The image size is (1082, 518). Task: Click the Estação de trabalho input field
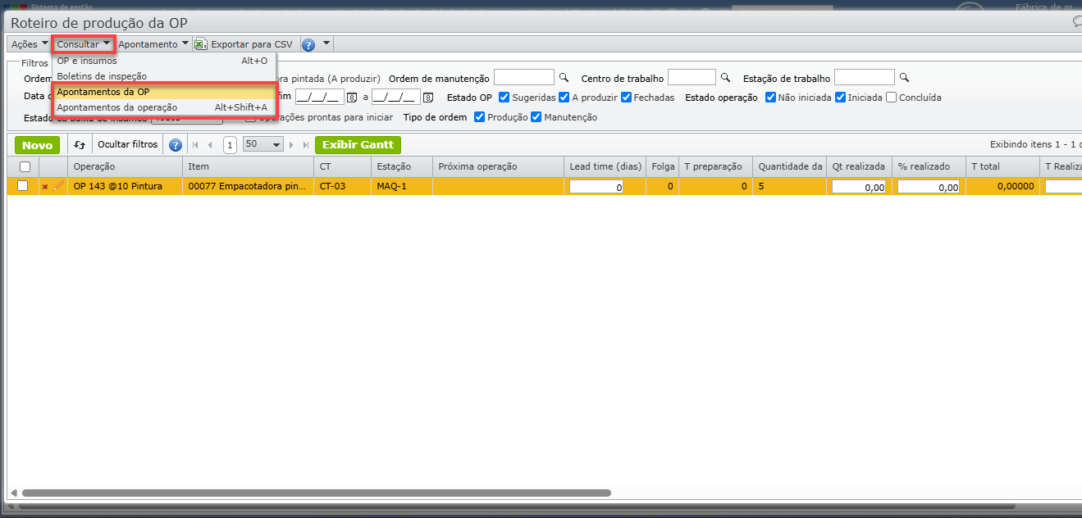[864, 78]
